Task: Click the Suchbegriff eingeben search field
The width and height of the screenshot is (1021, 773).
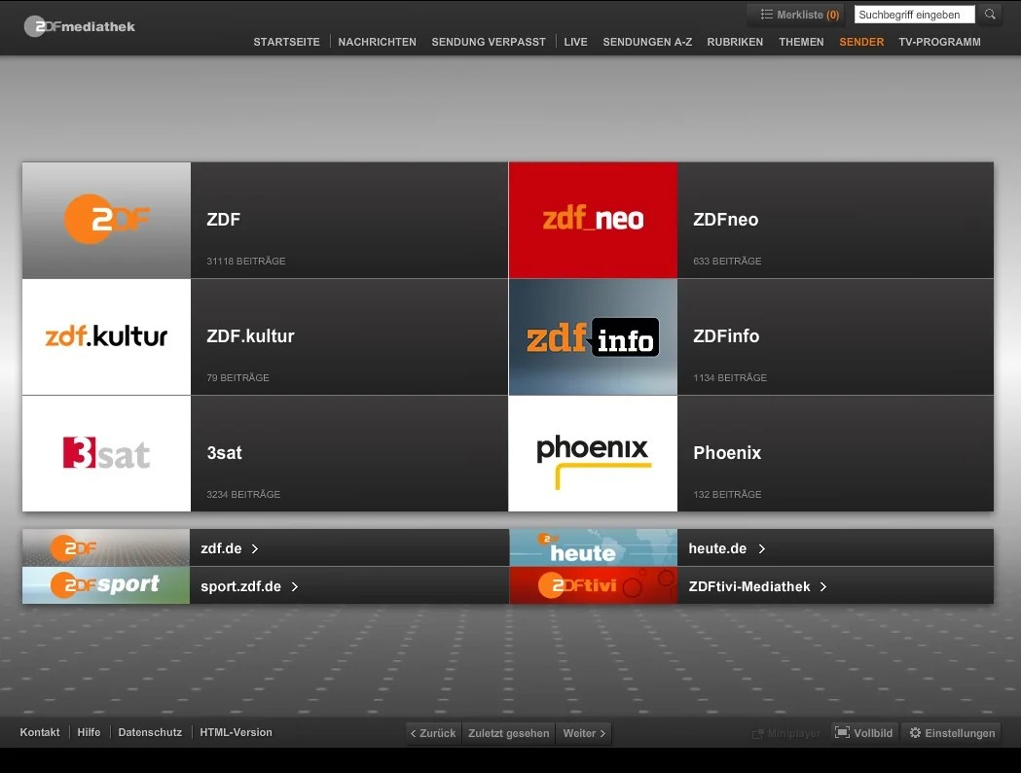Action: click(913, 14)
